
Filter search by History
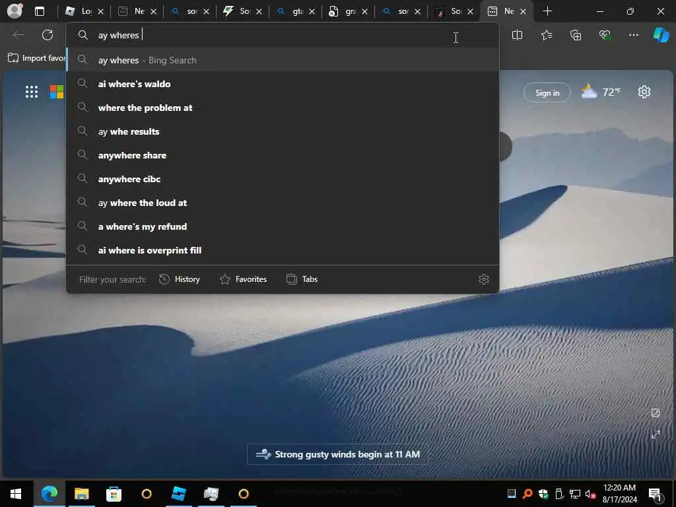pyautogui.click(x=180, y=279)
